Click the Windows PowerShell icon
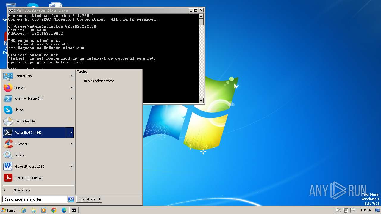The height and width of the screenshot is (214, 381). coord(8,99)
